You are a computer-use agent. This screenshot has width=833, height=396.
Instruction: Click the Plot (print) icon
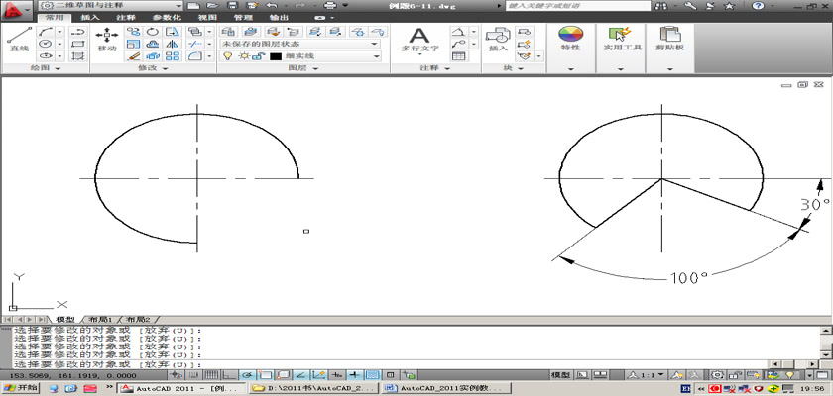[330, 5]
